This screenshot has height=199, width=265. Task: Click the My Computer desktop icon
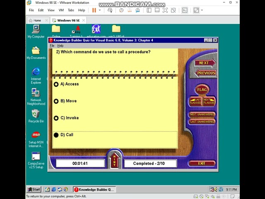36,32
